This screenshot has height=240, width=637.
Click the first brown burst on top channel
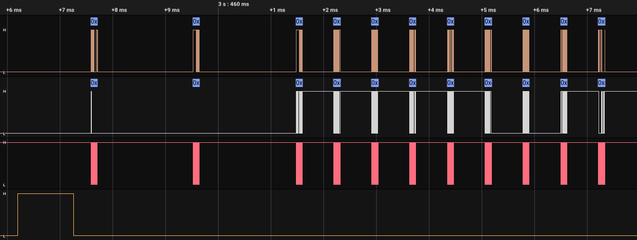[93, 51]
